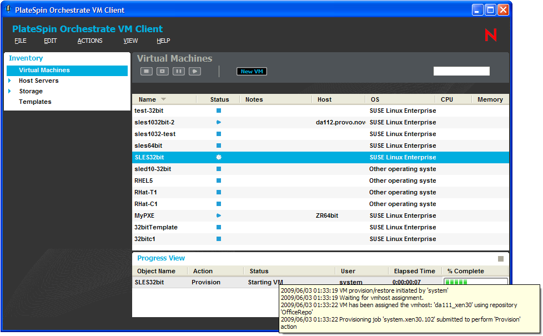
Task: Click the stopped status icon of test-32bit
Action: [x=219, y=111]
